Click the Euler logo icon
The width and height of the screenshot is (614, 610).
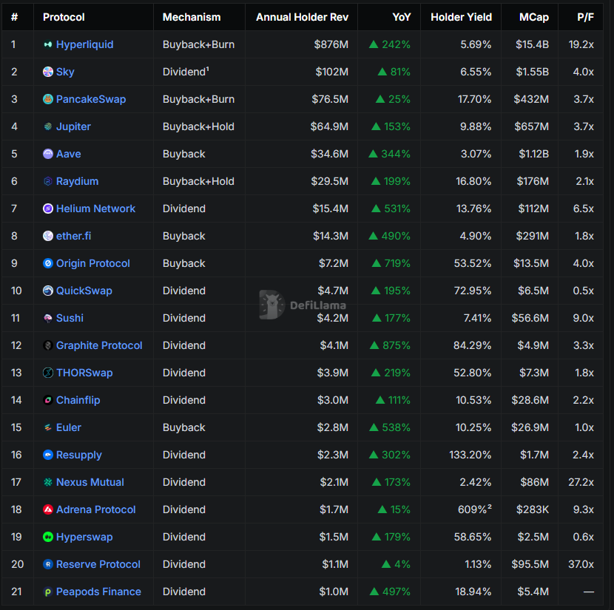(48, 427)
